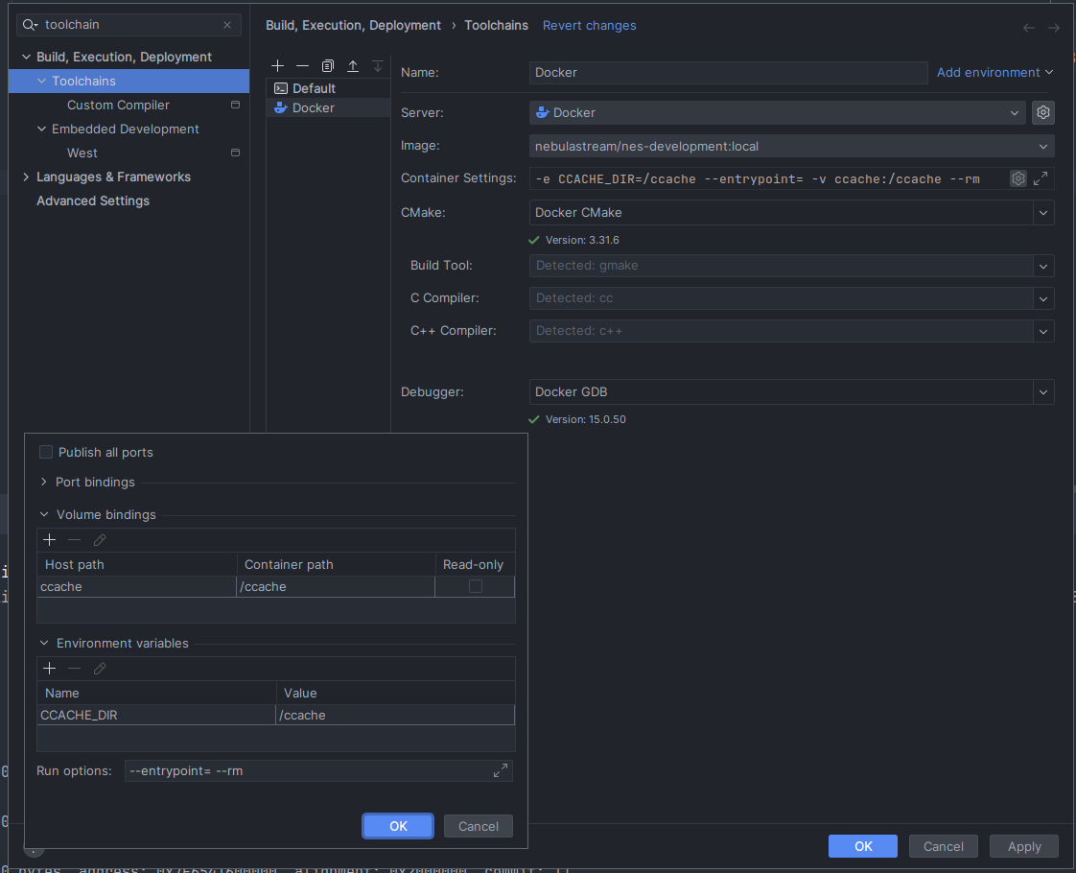Add an environment variable
Image resolution: width=1076 pixels, height=873 pixels.
tap(50, 669)
